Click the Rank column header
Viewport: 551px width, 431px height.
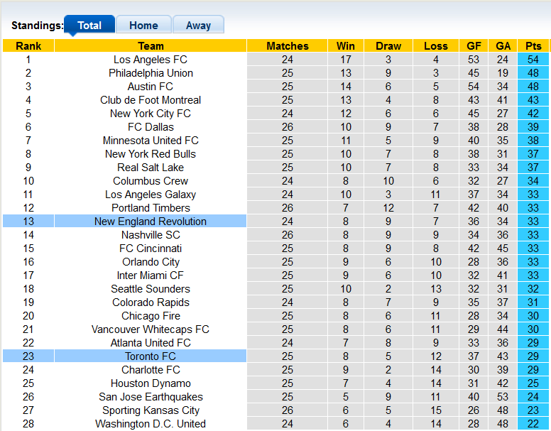(28, 46)
